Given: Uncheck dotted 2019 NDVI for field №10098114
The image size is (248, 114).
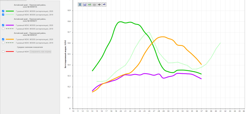Looking at the screenshot, I should pos(3,15).
